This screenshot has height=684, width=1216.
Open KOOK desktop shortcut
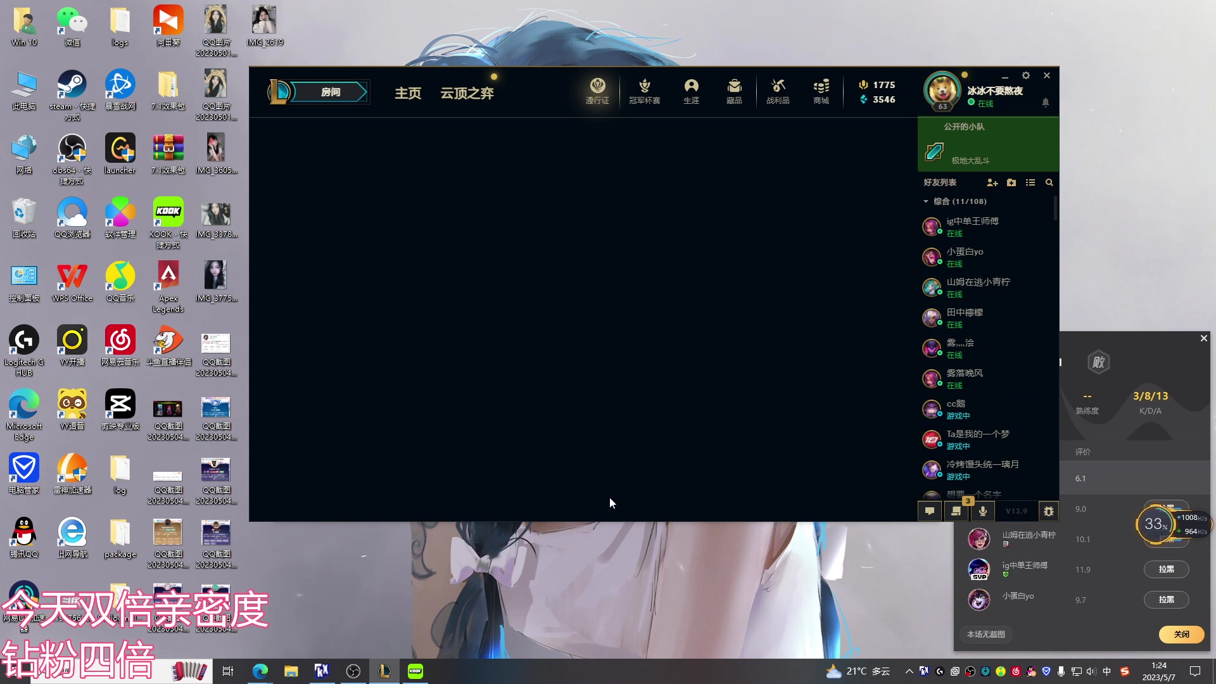pyautogui.click(x=168, y=223)
